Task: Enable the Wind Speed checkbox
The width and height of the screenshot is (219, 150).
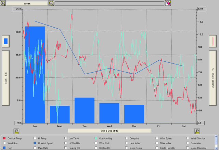Action: pos(157,139)
